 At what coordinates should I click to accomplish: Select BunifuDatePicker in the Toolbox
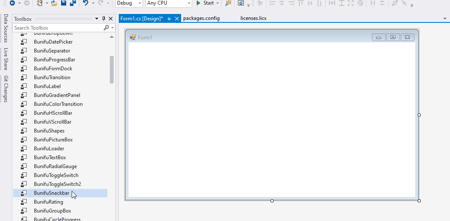point(60,42)
